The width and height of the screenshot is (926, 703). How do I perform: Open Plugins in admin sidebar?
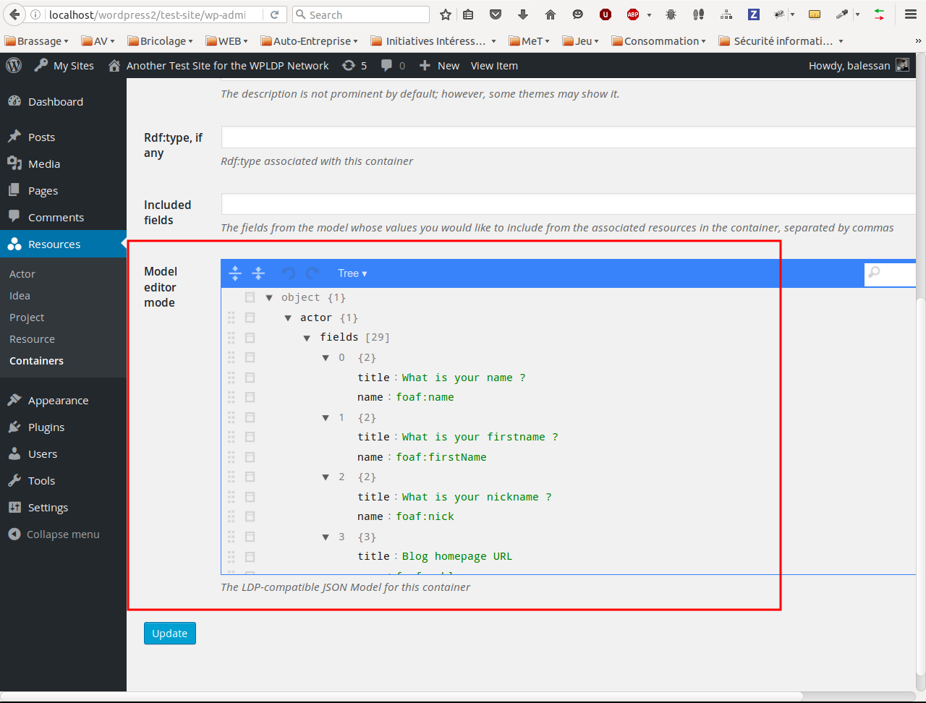coord(46,427)
